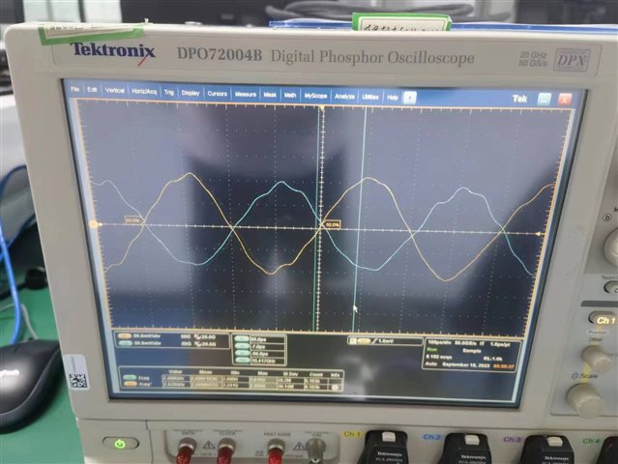Click the C2 channel badge in vertical readout
Screen dimensions: 618x464
pos(125,344)
